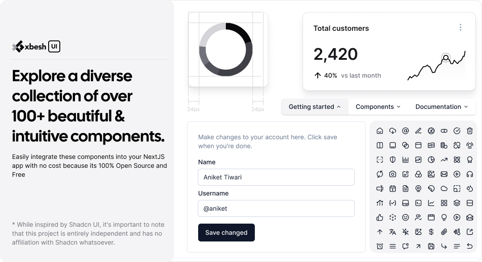Click the dollar sign icon
The width and height of the screenshot is (482, 262).
coord(431,232)
